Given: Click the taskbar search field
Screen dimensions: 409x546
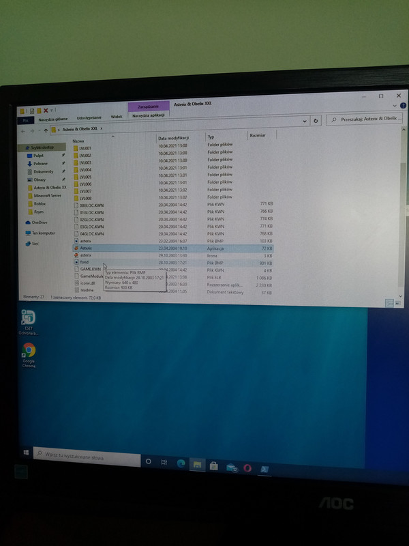Looking at the screenshot, I should 87,457.
